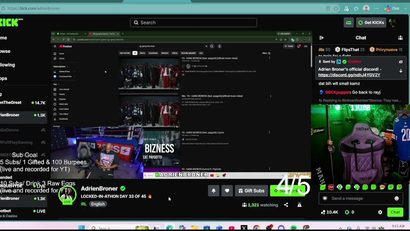Open the chat identity shield icon

(325, 199)
